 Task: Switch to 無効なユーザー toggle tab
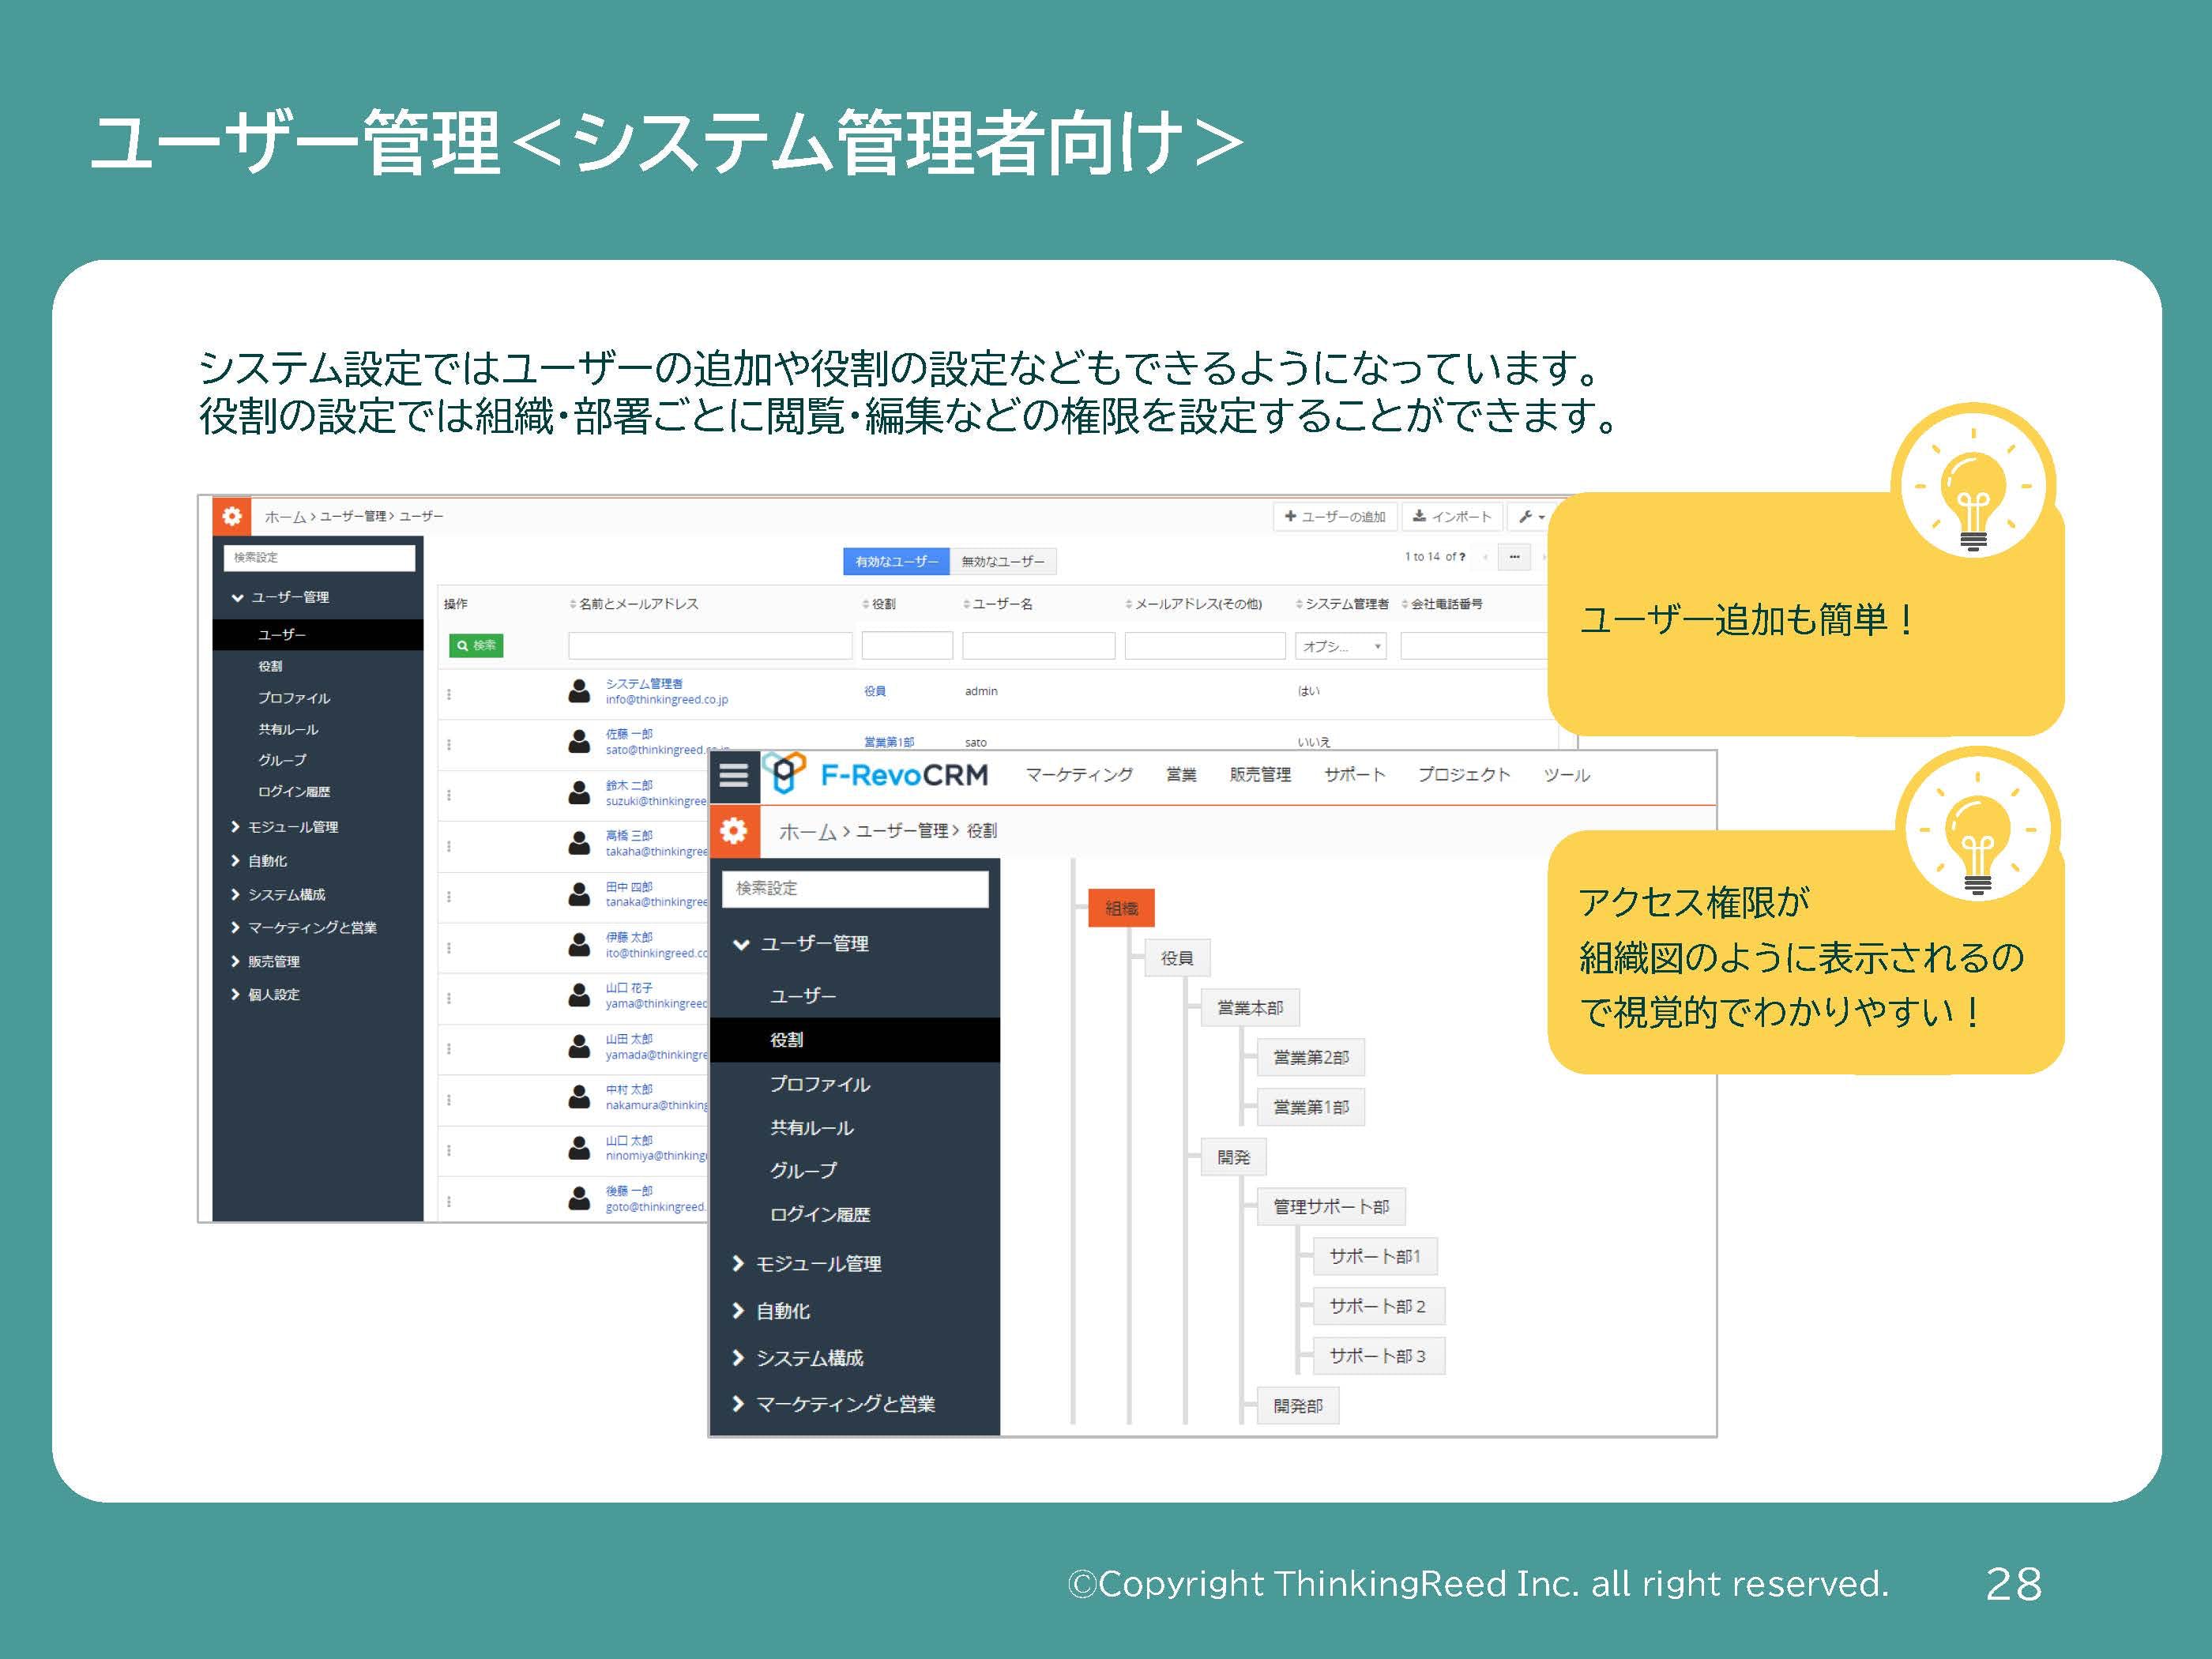(x=1002, y=562)
